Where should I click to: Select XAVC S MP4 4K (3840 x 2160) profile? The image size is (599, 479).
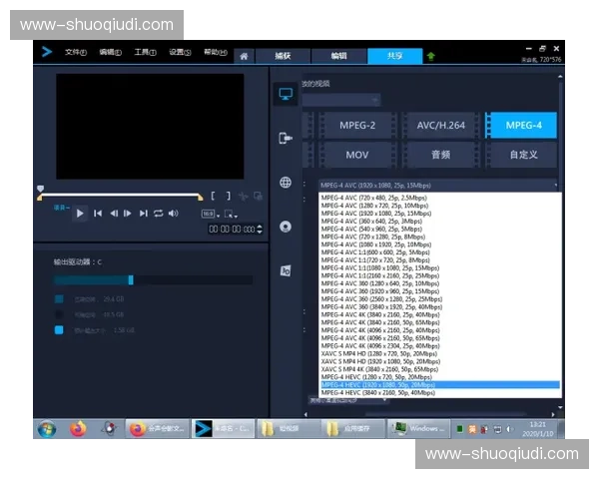pyautogui.click(x=439, y=369)
